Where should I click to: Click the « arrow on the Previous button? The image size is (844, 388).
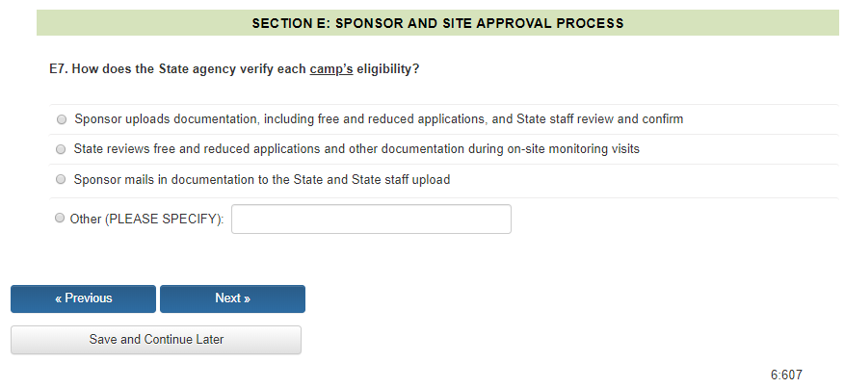[58, 298]
